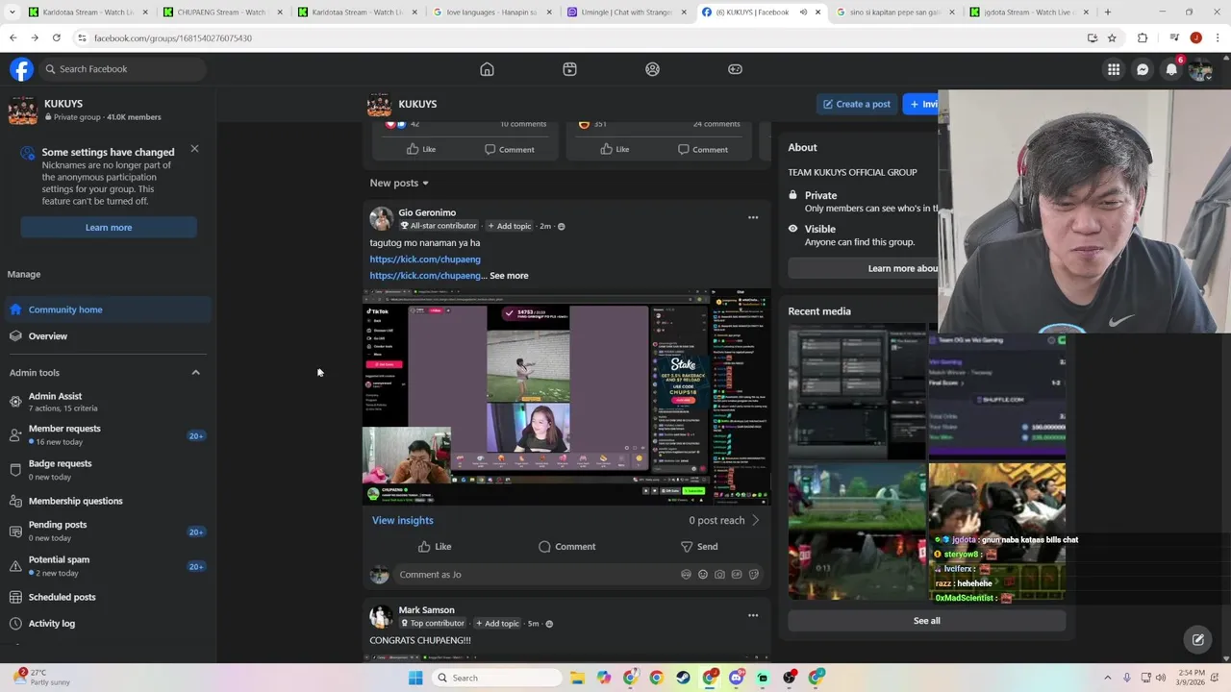Insert an emoji in the comment box
Viewport: 1231px width, 692px height.
[703, 575]
